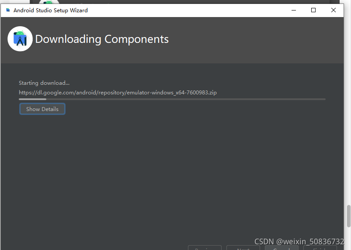Click the 'Downloading Components' heading

[x=102, y=39]
